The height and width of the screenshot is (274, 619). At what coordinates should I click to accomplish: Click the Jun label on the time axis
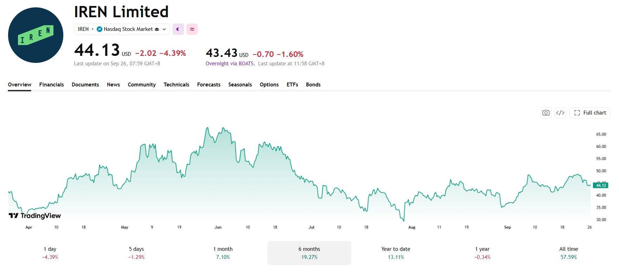click(x=218, y=227)
